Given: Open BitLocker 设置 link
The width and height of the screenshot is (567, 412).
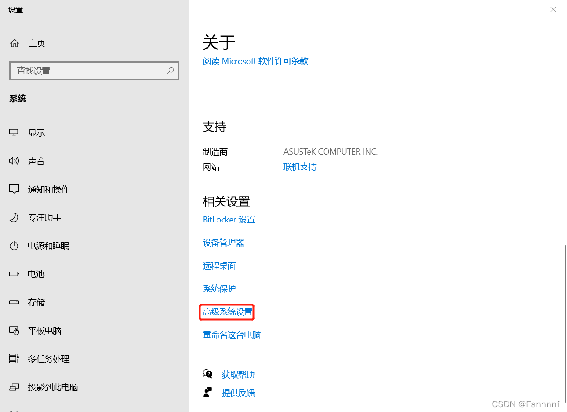Looking at the screenshot, I should 229,219.
